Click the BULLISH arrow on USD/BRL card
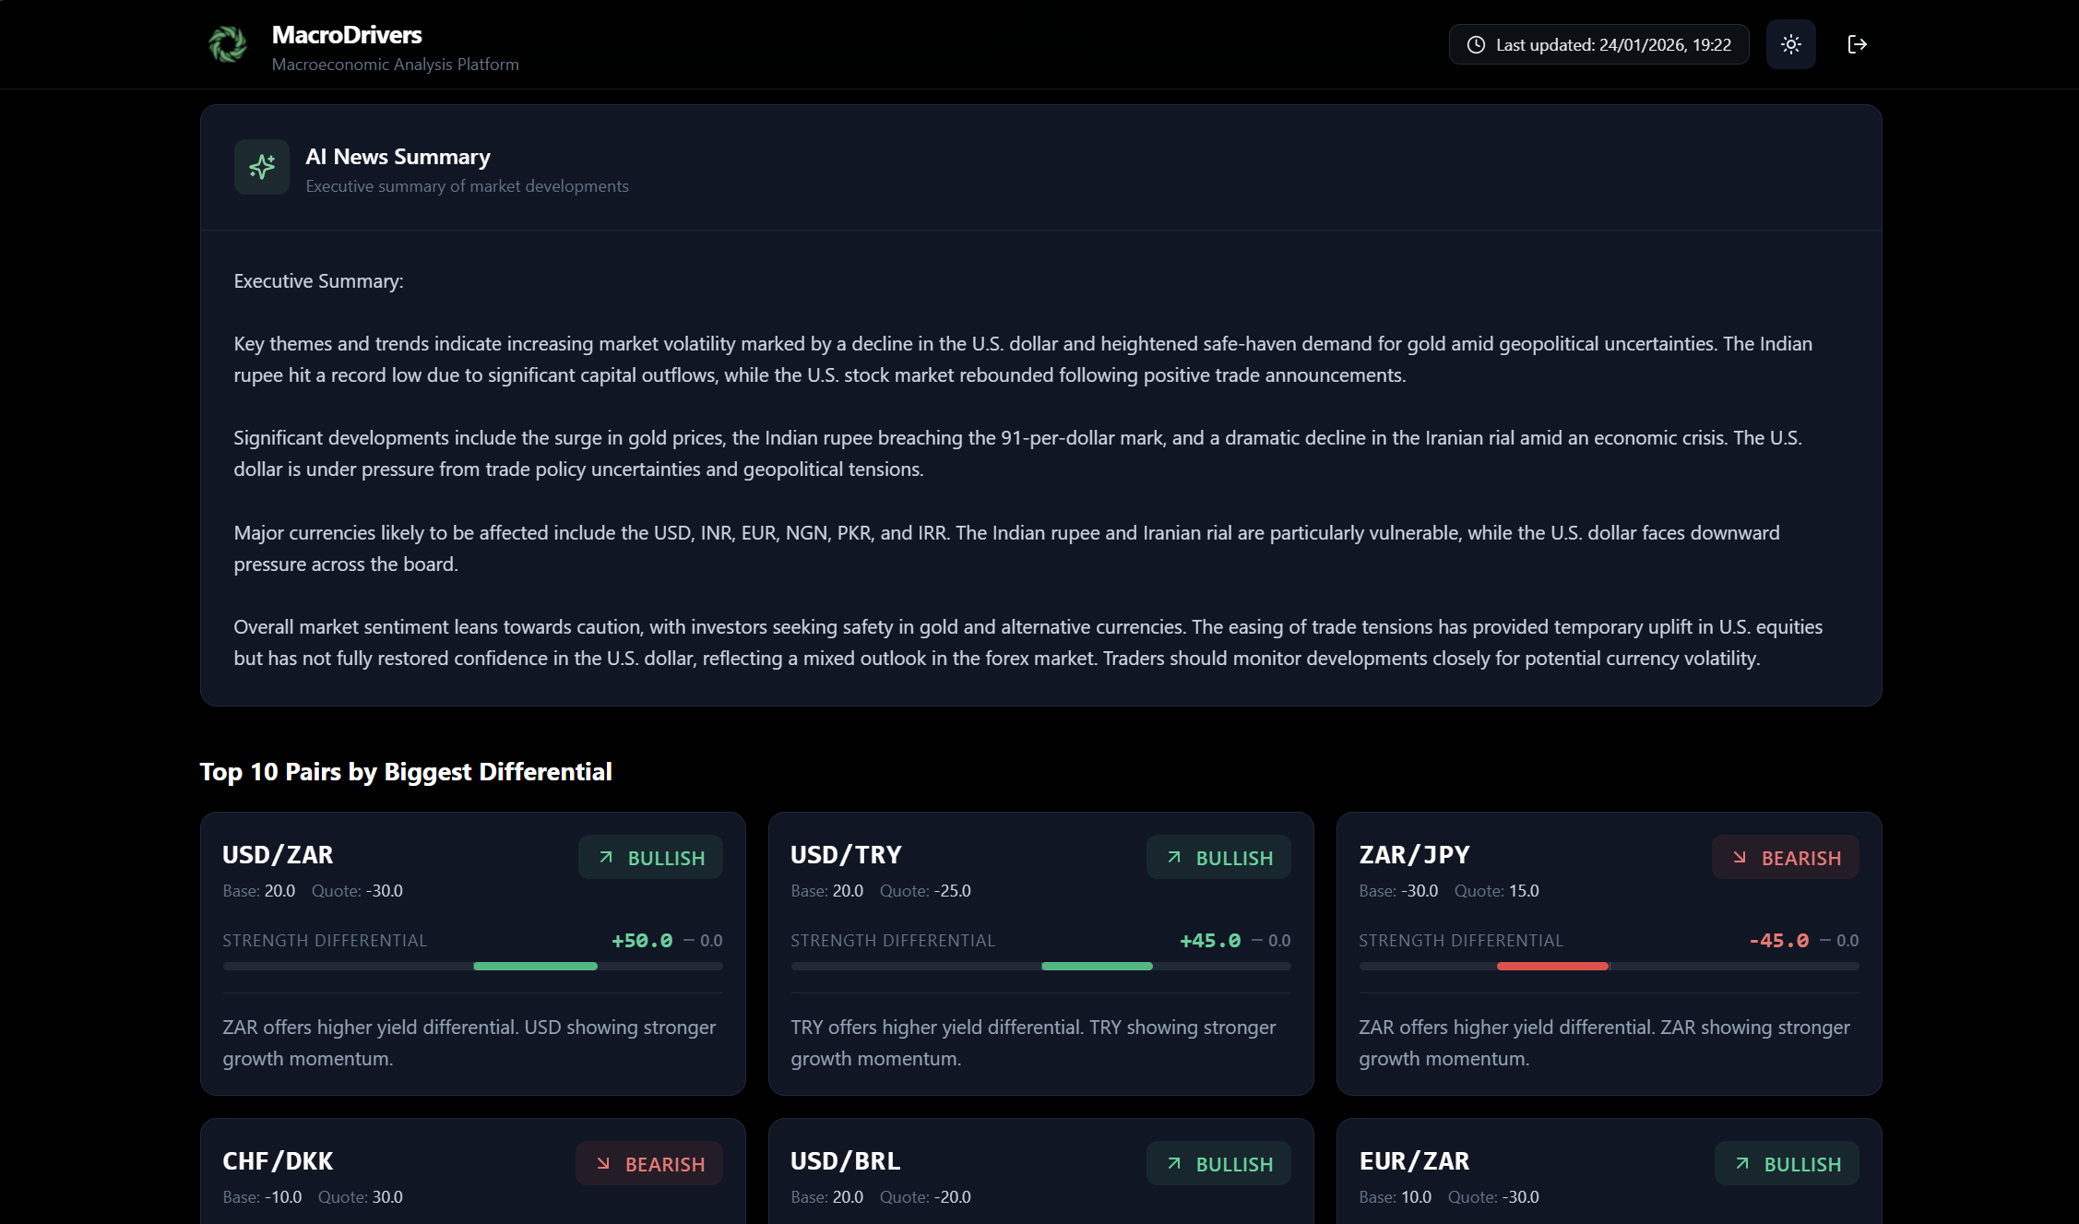Screen dimensions: 2079x1224 (1174, 1164)
